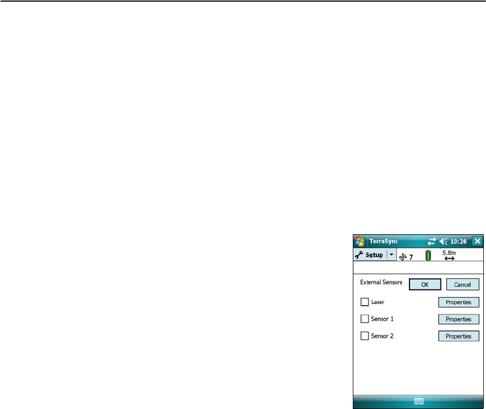The image size is (486, 409).
Task: Enable the Sensor 2 checkbox
Action: [364, 336]
